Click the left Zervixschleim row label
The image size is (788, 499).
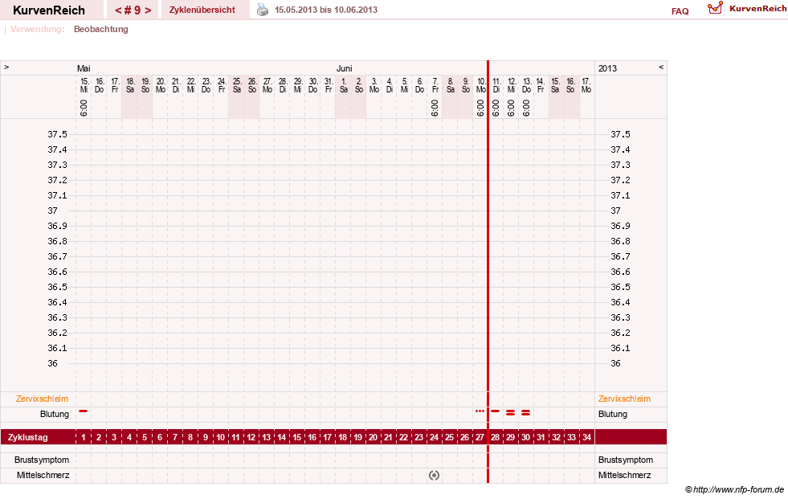[42, 399]
